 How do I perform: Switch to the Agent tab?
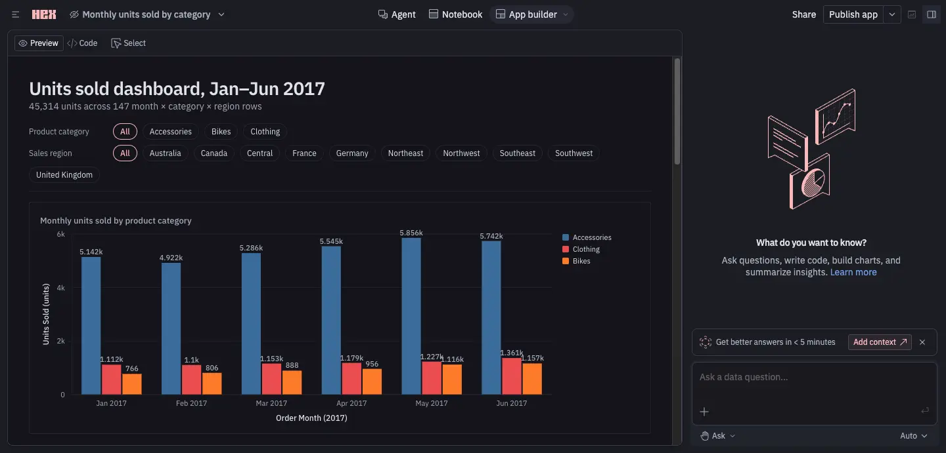tap(397, 14)
